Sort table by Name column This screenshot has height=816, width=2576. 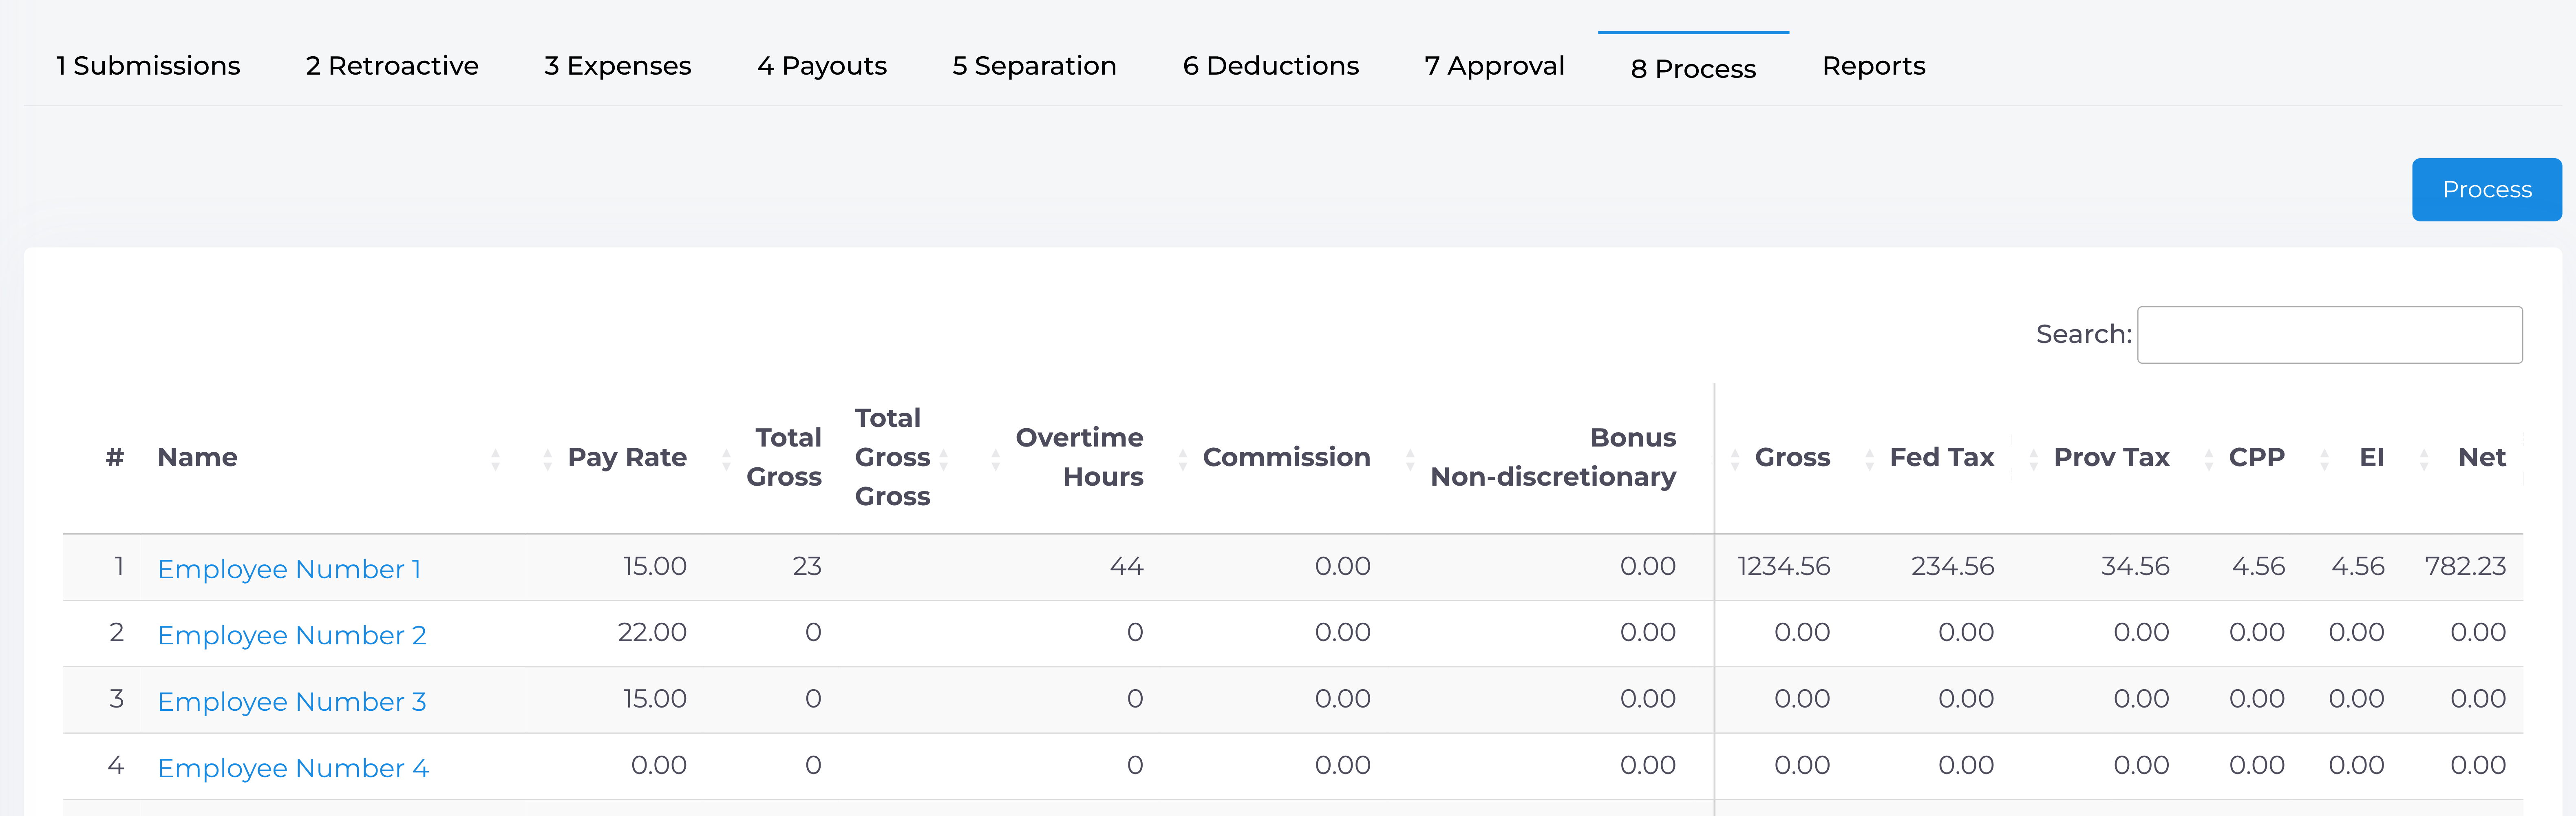coord(197,457)
